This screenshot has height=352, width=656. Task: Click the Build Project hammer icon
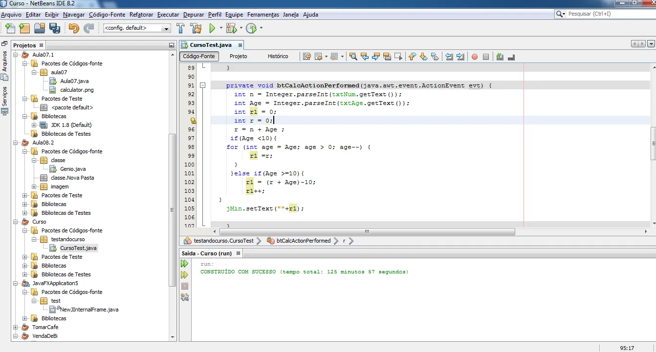point(180,28)
